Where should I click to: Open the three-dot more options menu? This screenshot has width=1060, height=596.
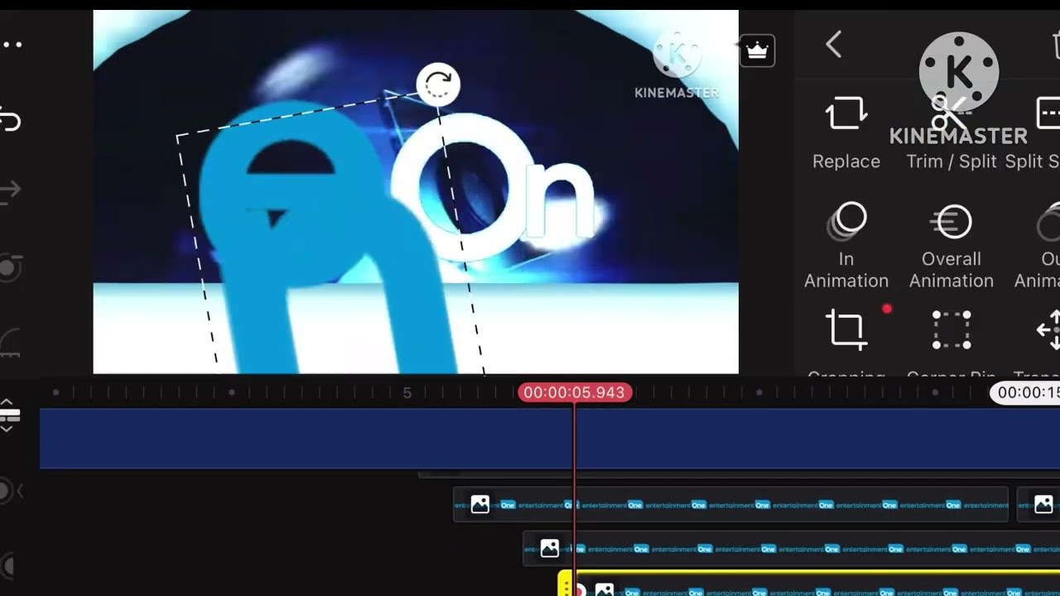[11, 44]
